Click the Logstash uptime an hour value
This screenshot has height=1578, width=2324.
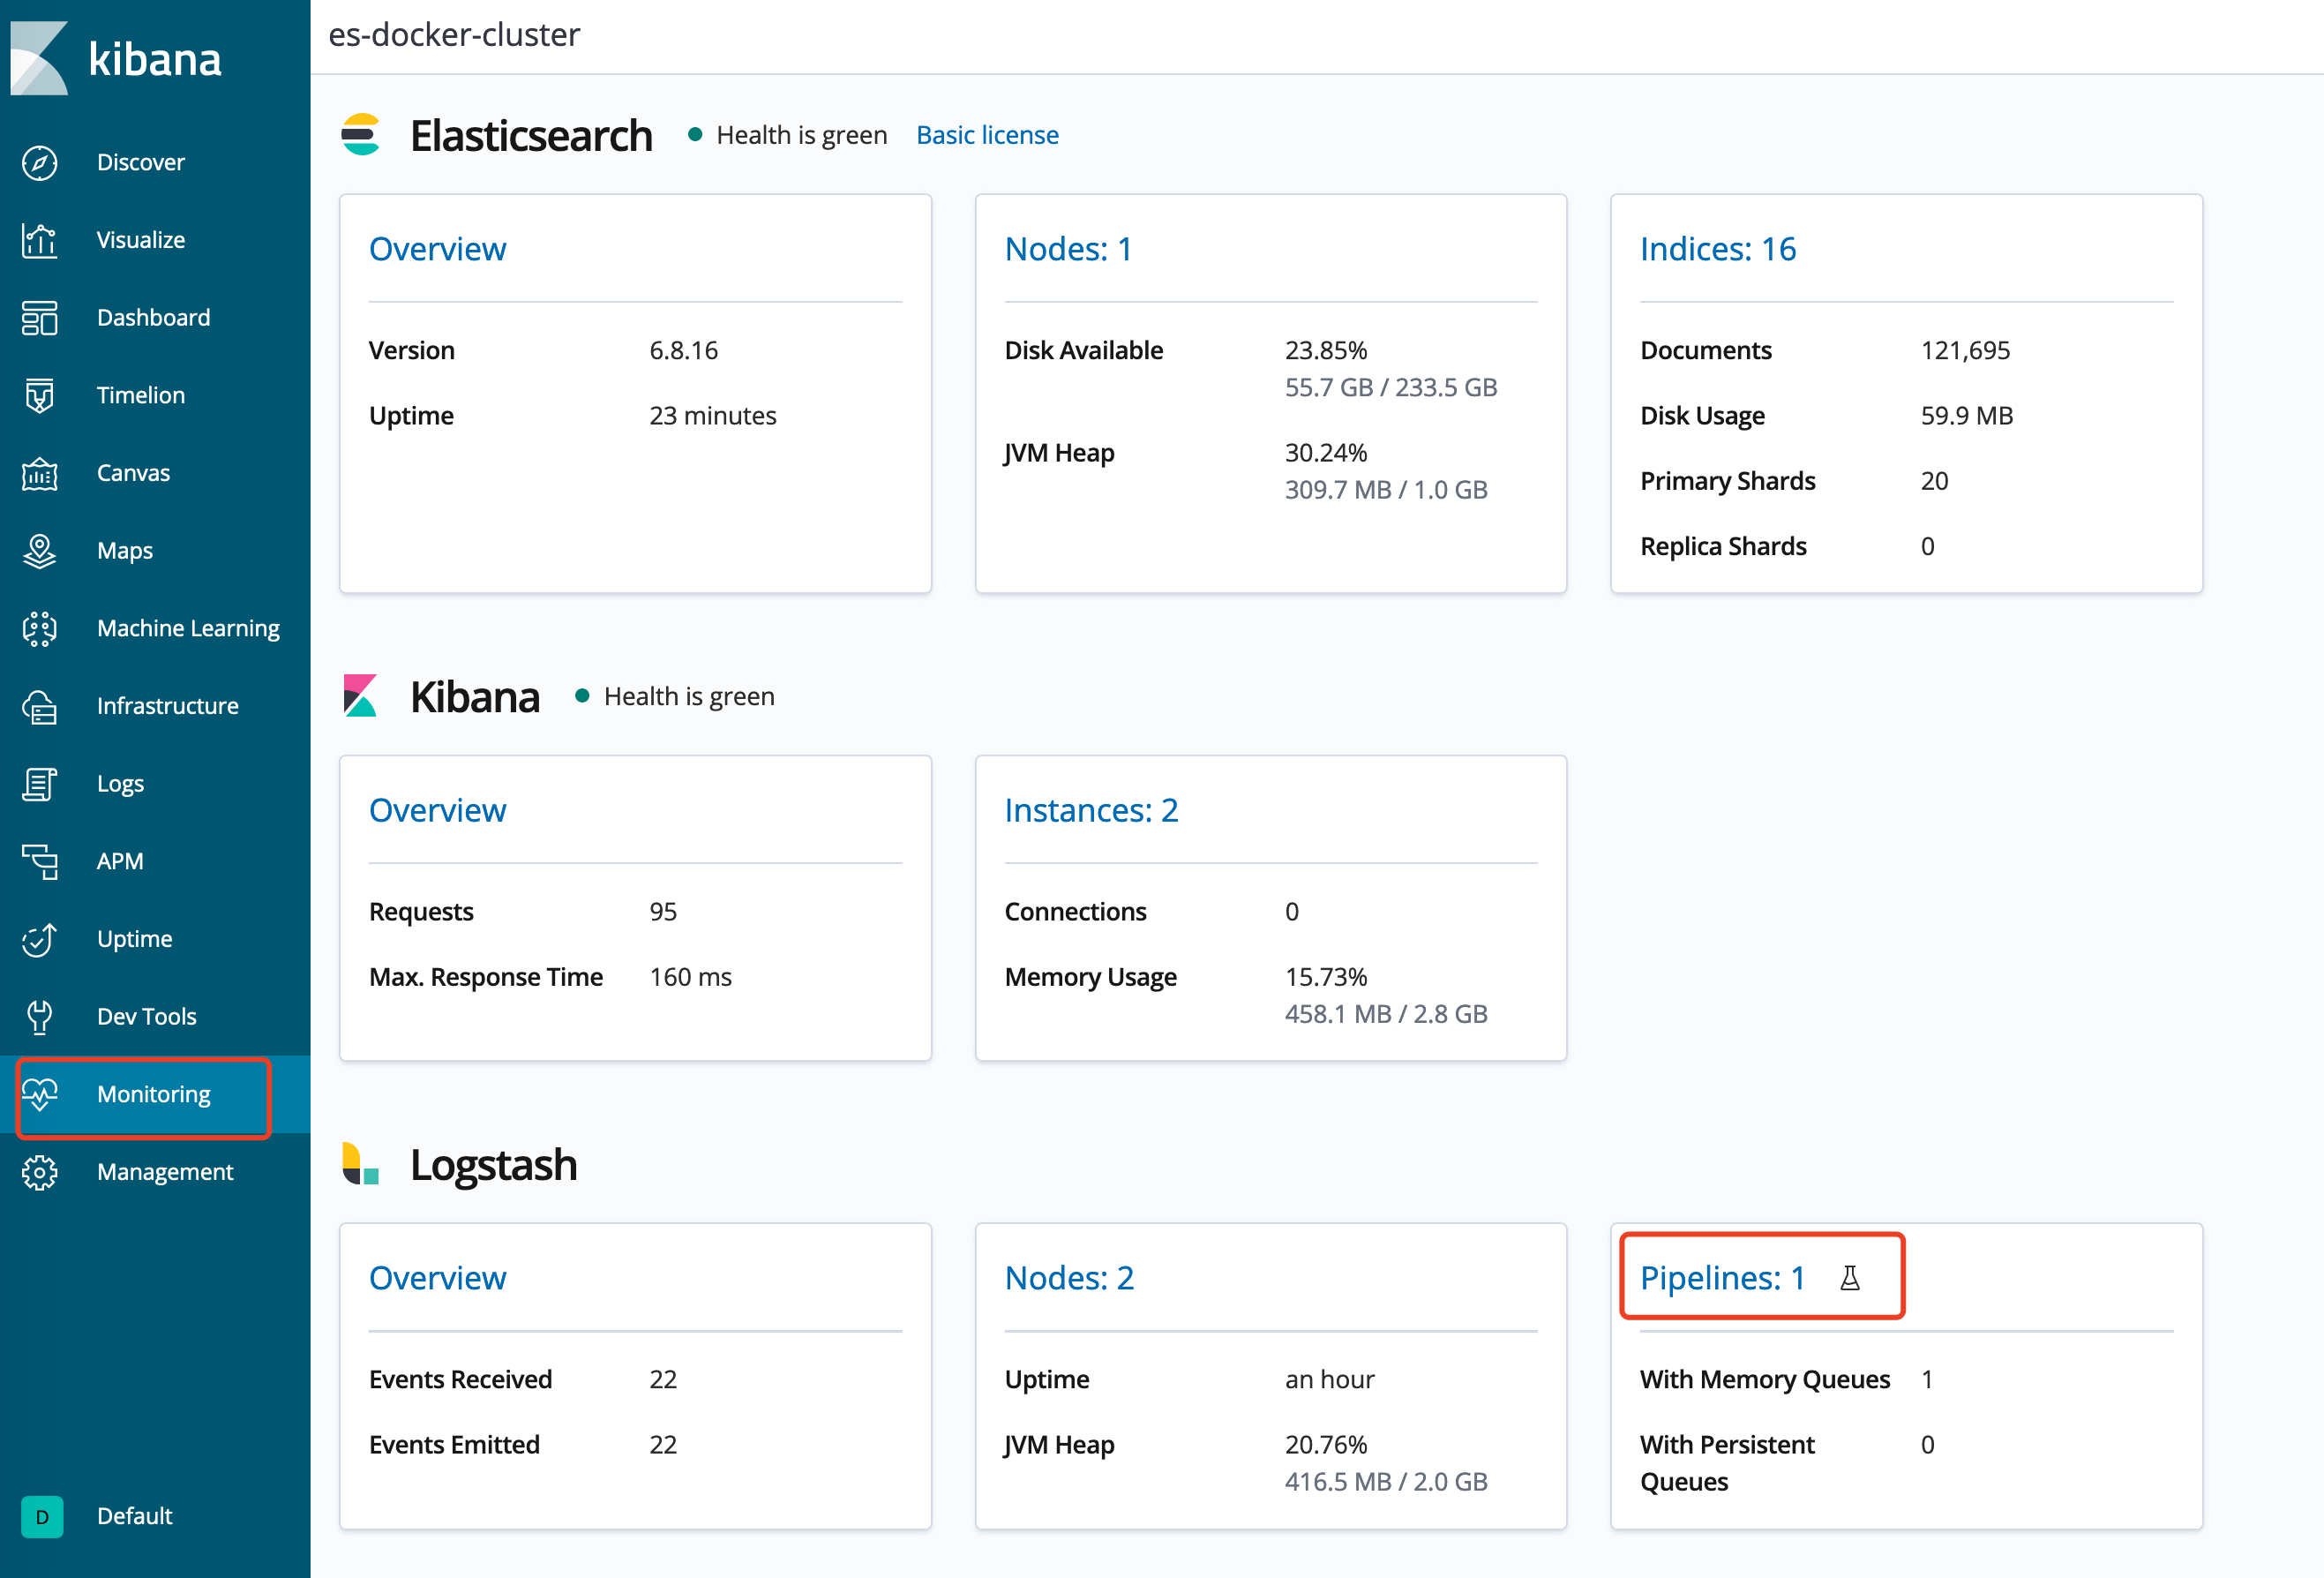1329,1380
